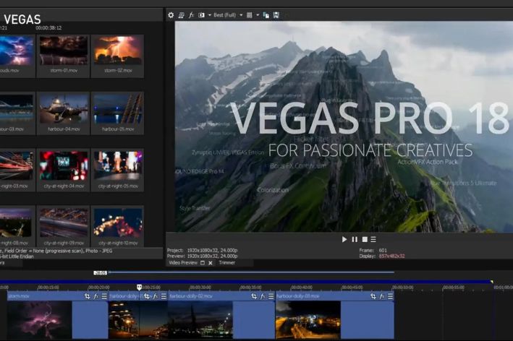513x341 pixels.
Task: Copy preview snapshot to clipboard
Action: 266,14
